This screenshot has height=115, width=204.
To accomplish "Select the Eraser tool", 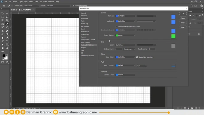I will [3, 34].
